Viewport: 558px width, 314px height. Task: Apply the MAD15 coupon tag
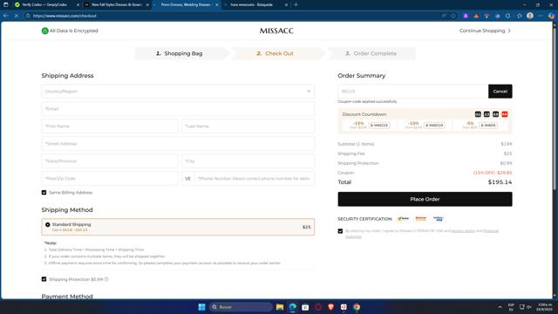click(x=379, y=126)
